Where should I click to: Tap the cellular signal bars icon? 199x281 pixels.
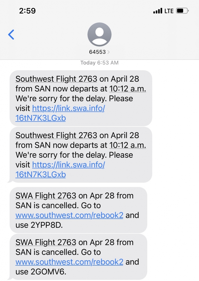point(157,11)
